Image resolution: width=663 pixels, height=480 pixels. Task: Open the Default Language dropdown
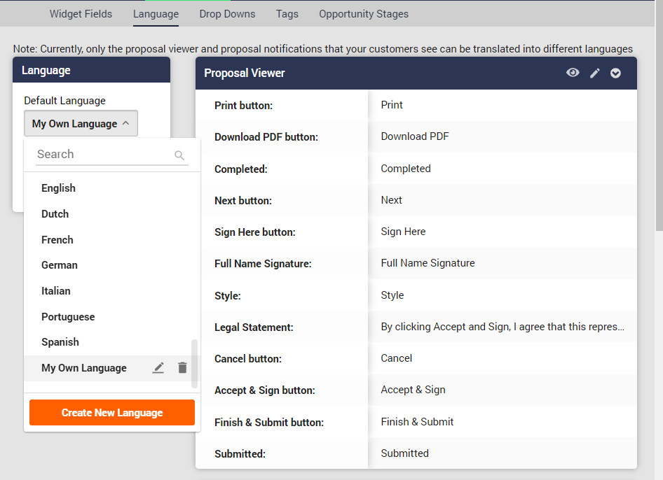(81, 124)
